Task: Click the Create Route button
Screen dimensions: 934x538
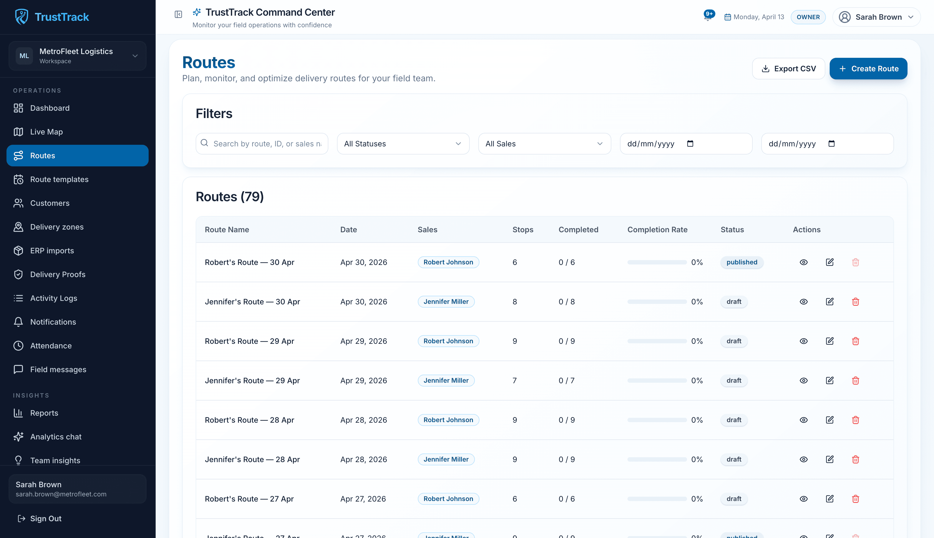Action: (868, 69)
